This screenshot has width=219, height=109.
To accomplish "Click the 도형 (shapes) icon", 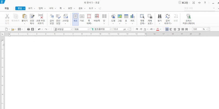I will tap(113, 16).
